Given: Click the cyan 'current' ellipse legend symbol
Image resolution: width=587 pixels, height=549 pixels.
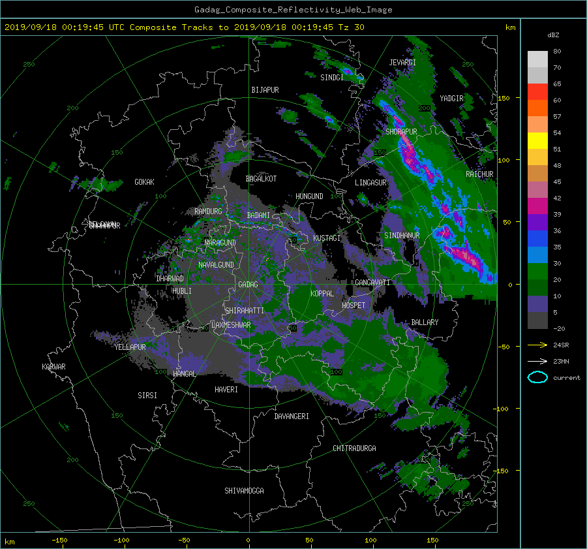Looking at the screenshot, I should [537, 377].
